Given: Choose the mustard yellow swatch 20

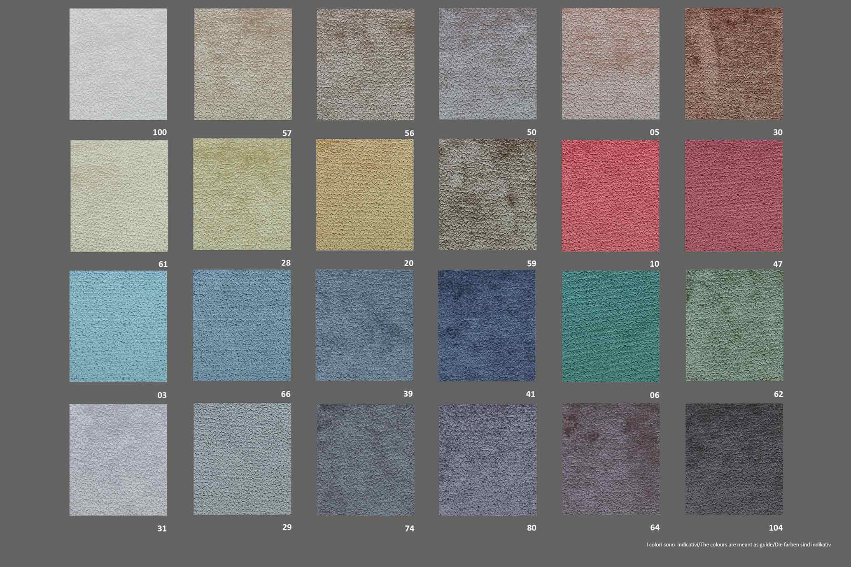Looking at the screenshot, I should pos(365,195).
